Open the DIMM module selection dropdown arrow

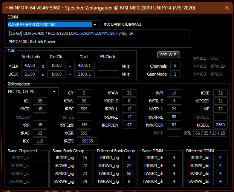[95, 25]
